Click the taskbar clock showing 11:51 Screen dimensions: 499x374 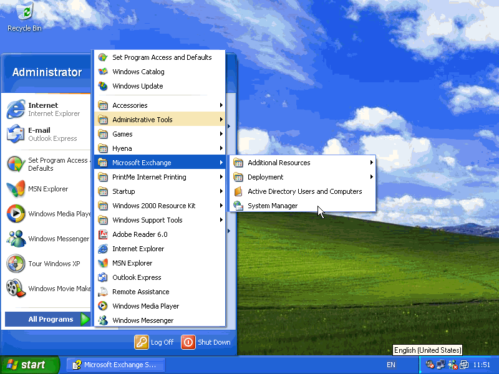(482, 365)
